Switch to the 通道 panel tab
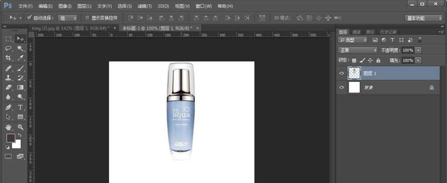Image resolution: width=447 pixels, height=183 pixels. (x=356, y=32)
